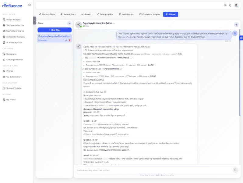Toggle the light/dark theme sun icon
The height and width of the screenshot is (183, 243).
coord(225,5)
